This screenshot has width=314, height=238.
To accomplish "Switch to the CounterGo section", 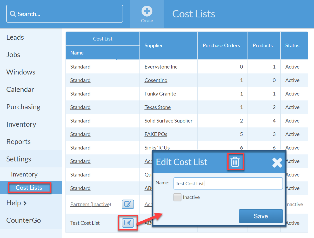I will [23, 220].
